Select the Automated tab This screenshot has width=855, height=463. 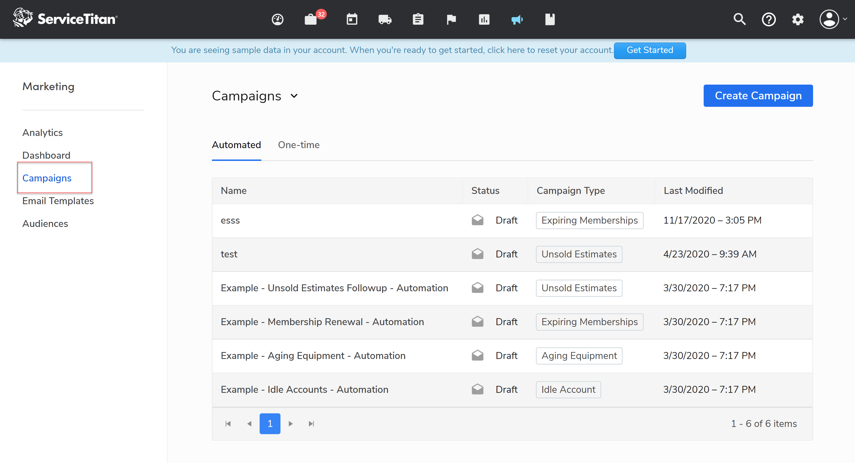(236, 145)
